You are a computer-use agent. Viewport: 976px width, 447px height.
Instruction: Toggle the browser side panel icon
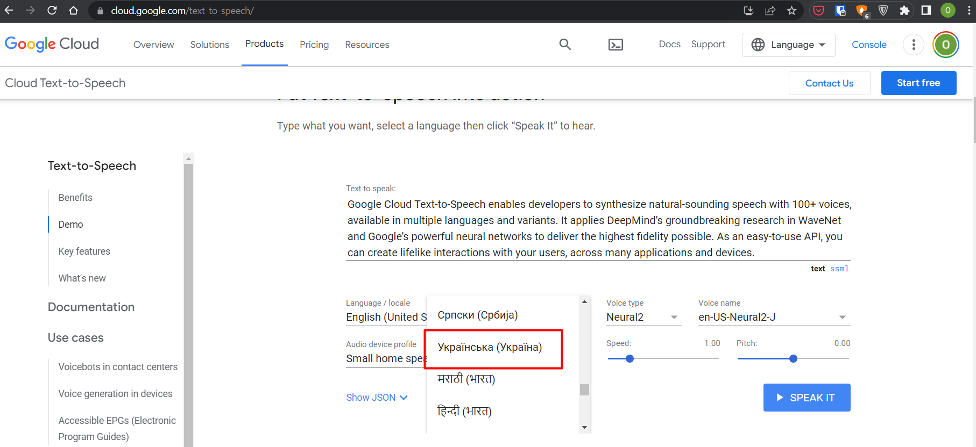coord(926,11)
